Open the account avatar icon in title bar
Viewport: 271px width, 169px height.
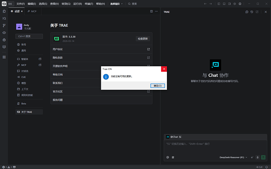pos(240,4)
